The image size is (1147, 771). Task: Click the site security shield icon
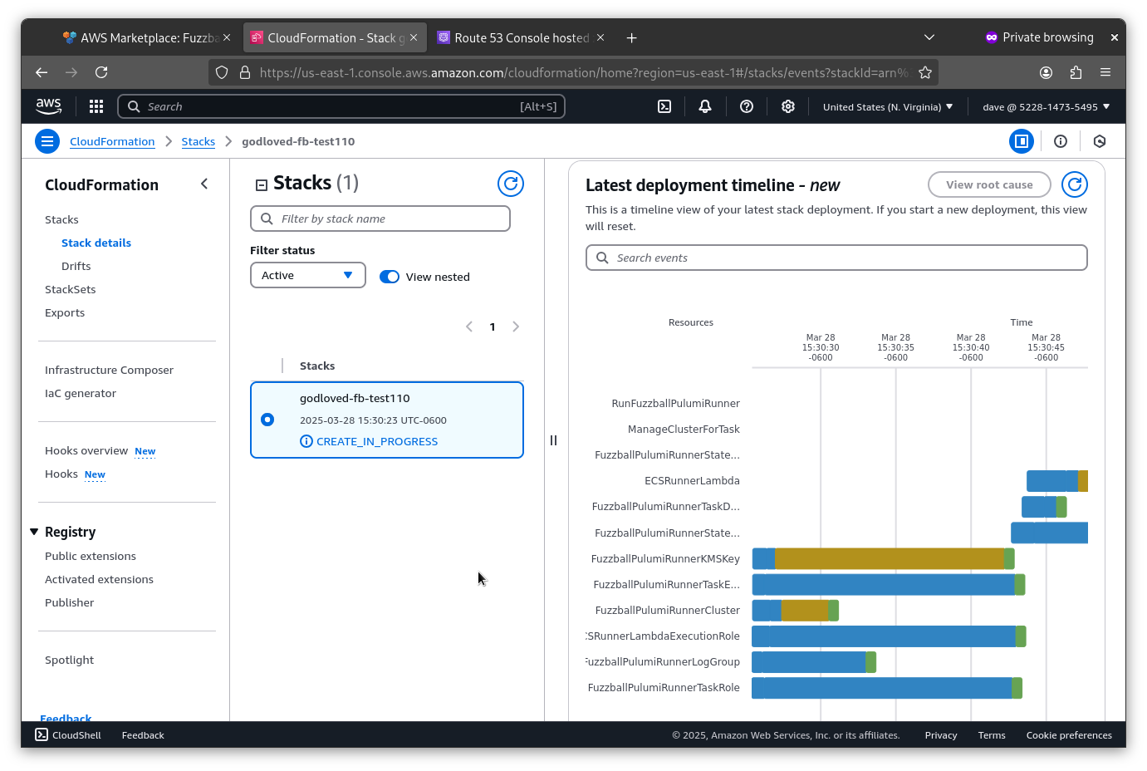tap(222, 72)
